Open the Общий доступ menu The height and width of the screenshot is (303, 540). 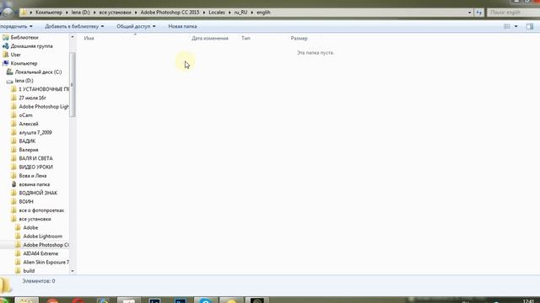(136, 26)
